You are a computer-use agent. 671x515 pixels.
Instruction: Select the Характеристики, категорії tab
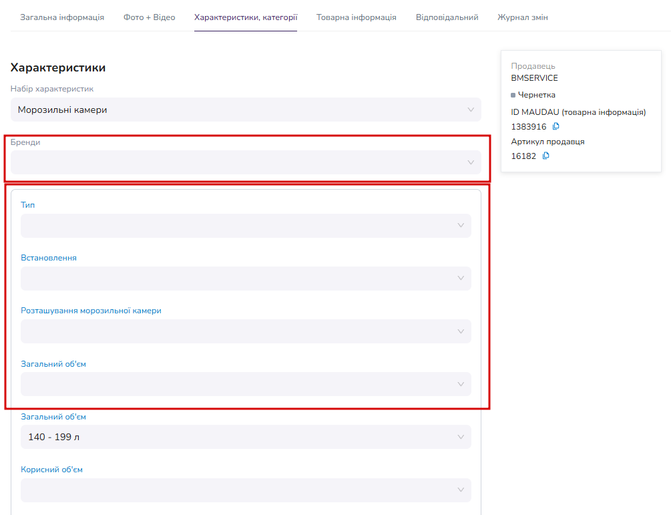246,17
